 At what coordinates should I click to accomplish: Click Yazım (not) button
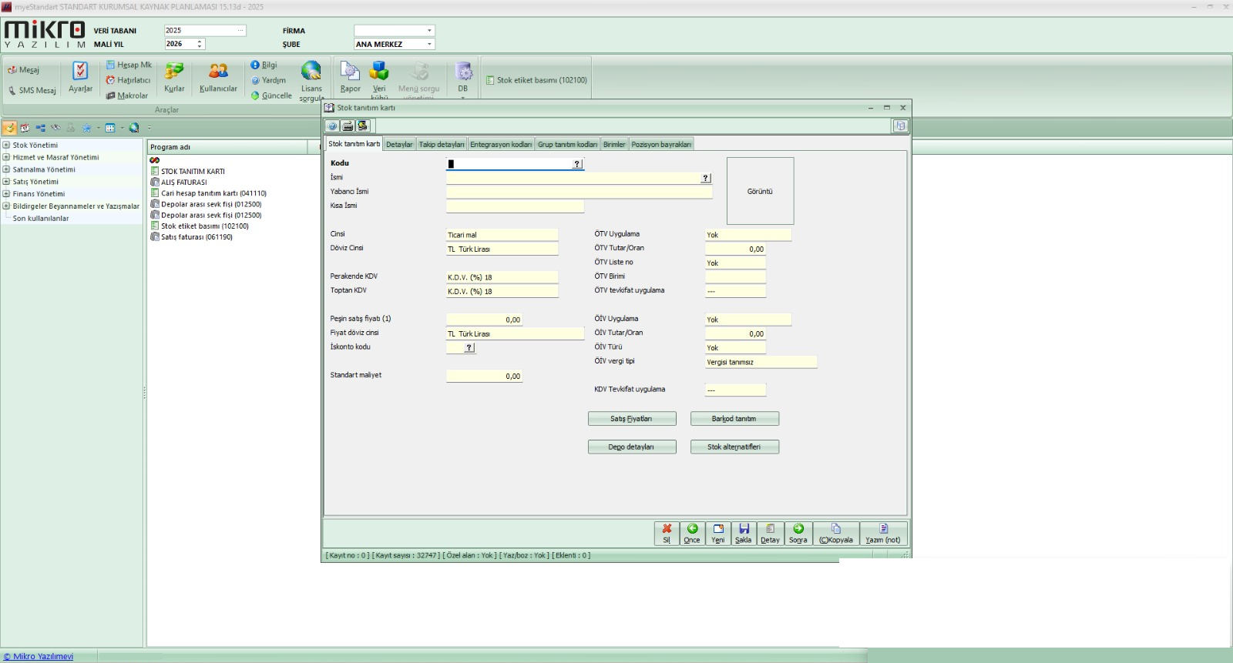coord(883,534)
